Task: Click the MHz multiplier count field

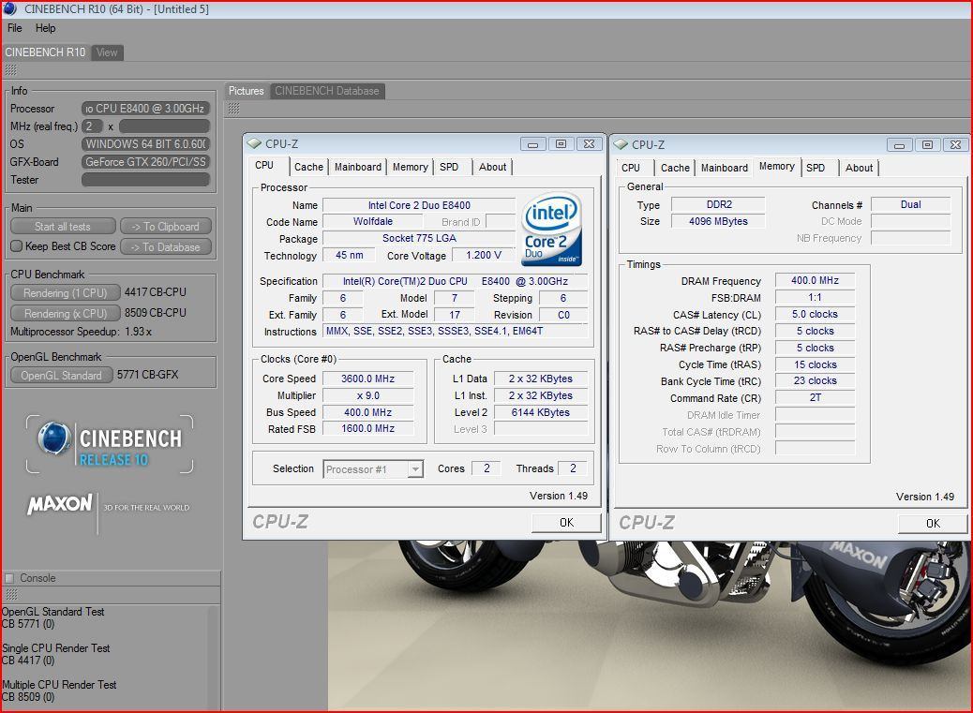Action: [92, 126]
